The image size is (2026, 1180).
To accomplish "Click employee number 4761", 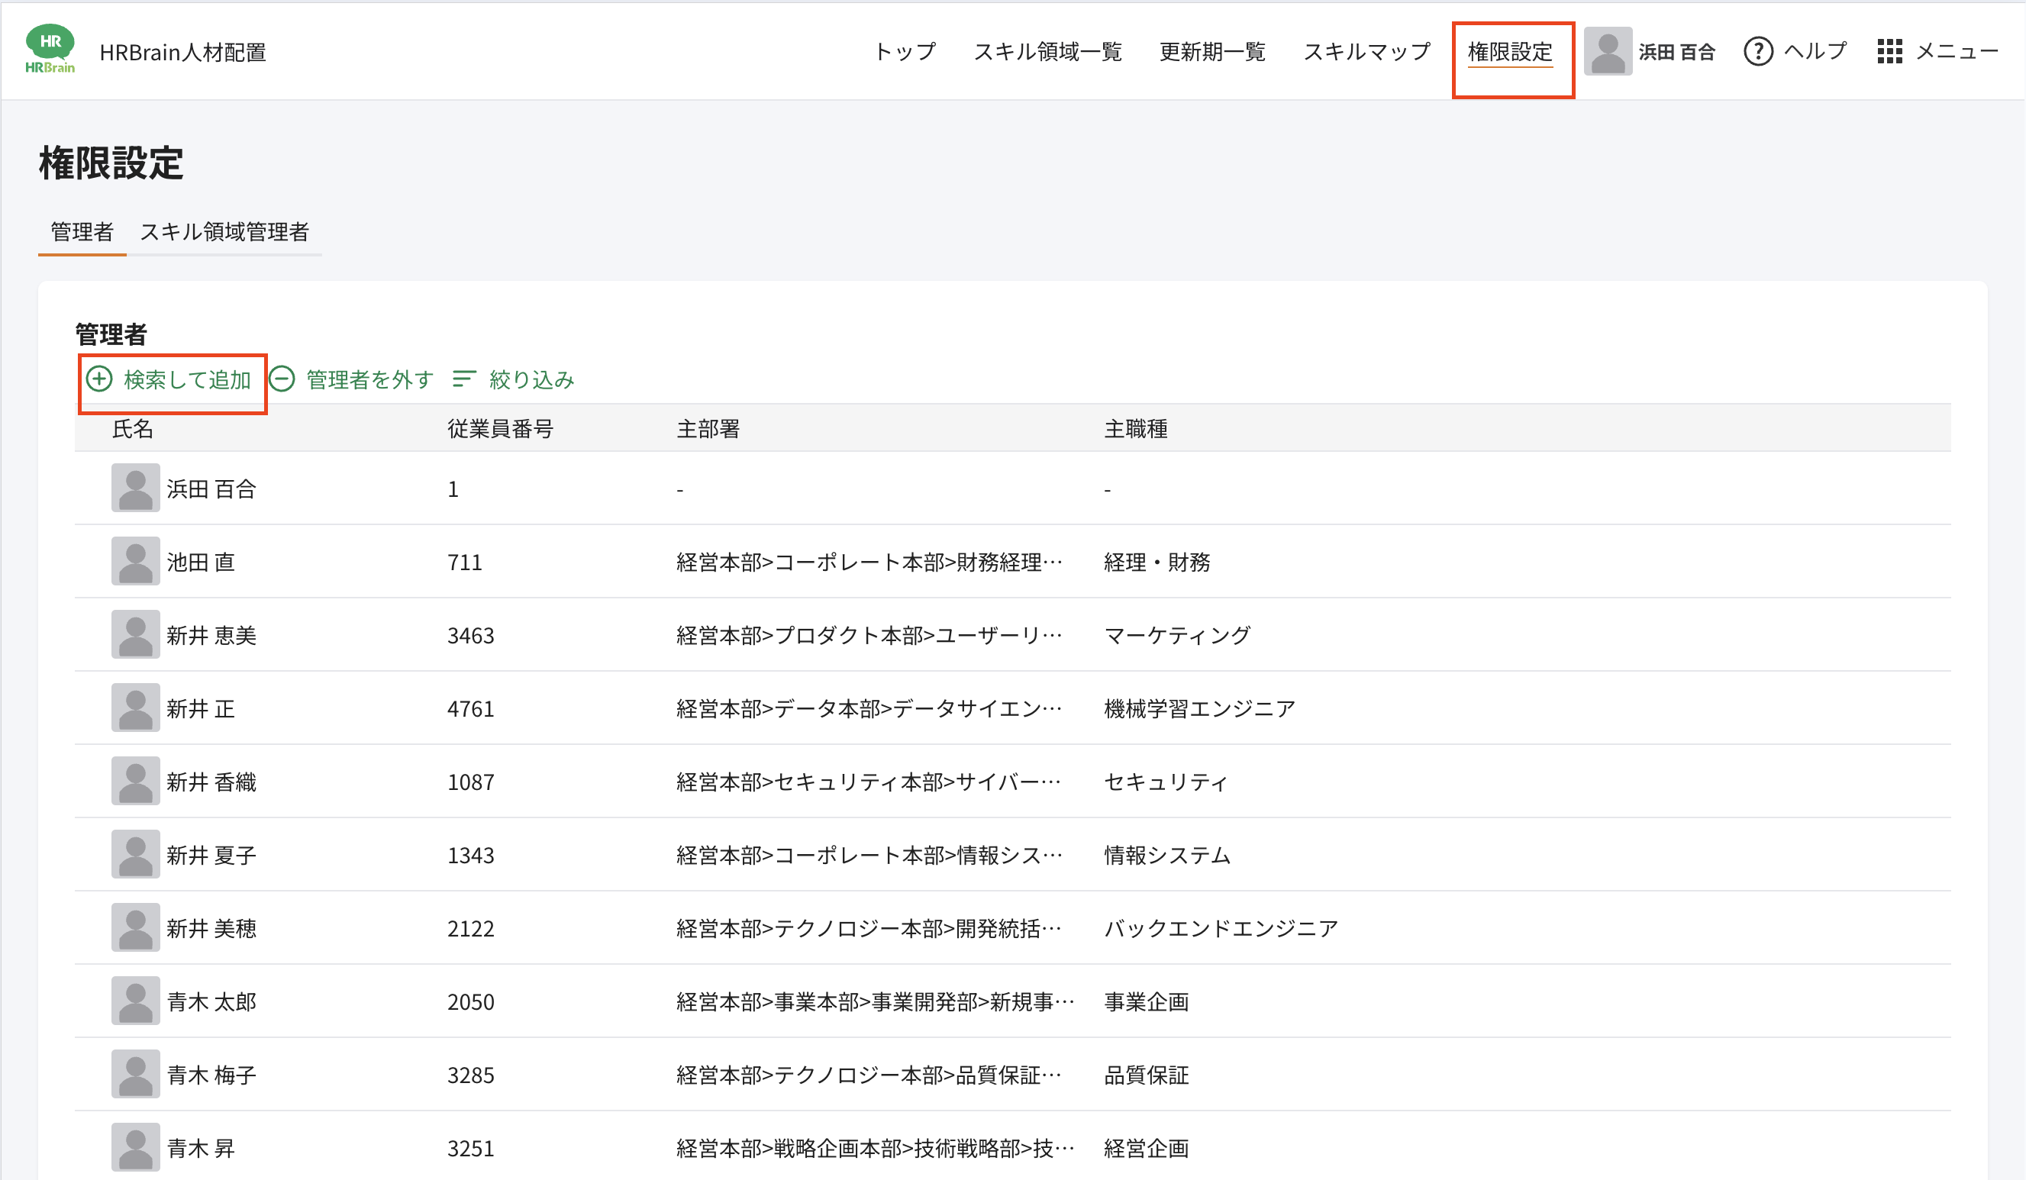I will (470, 708).
